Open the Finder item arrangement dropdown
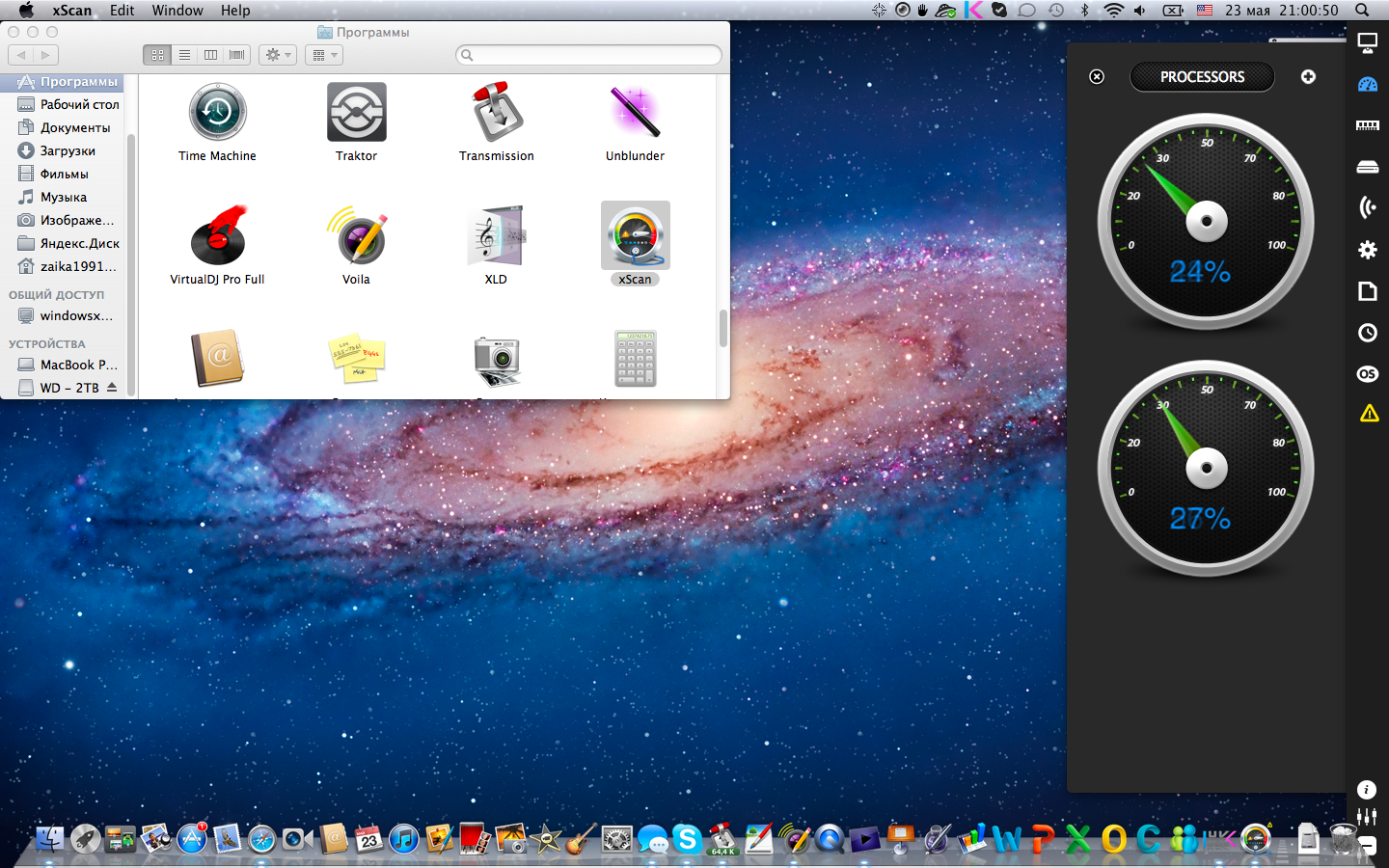The image size is (1389, 868). click(324, 55)
